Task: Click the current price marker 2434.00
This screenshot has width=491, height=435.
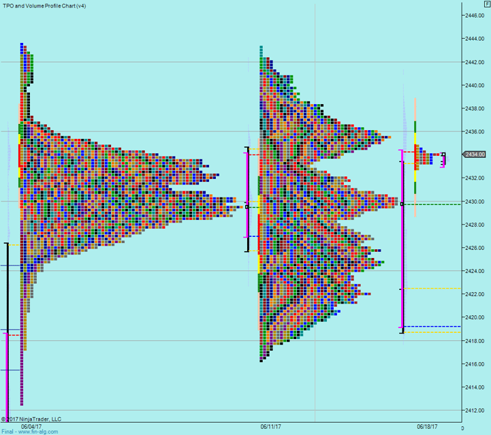Action: click(x=474, y=155)
